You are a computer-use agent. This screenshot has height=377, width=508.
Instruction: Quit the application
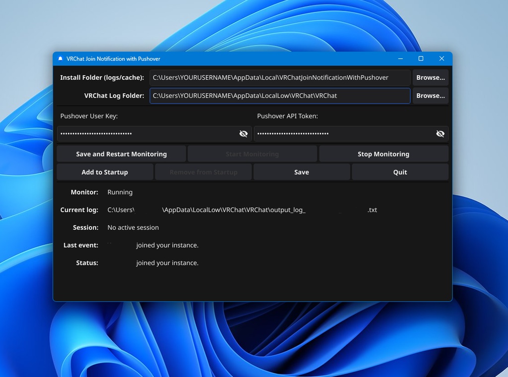pyautogui.click(x=400, y=172)
